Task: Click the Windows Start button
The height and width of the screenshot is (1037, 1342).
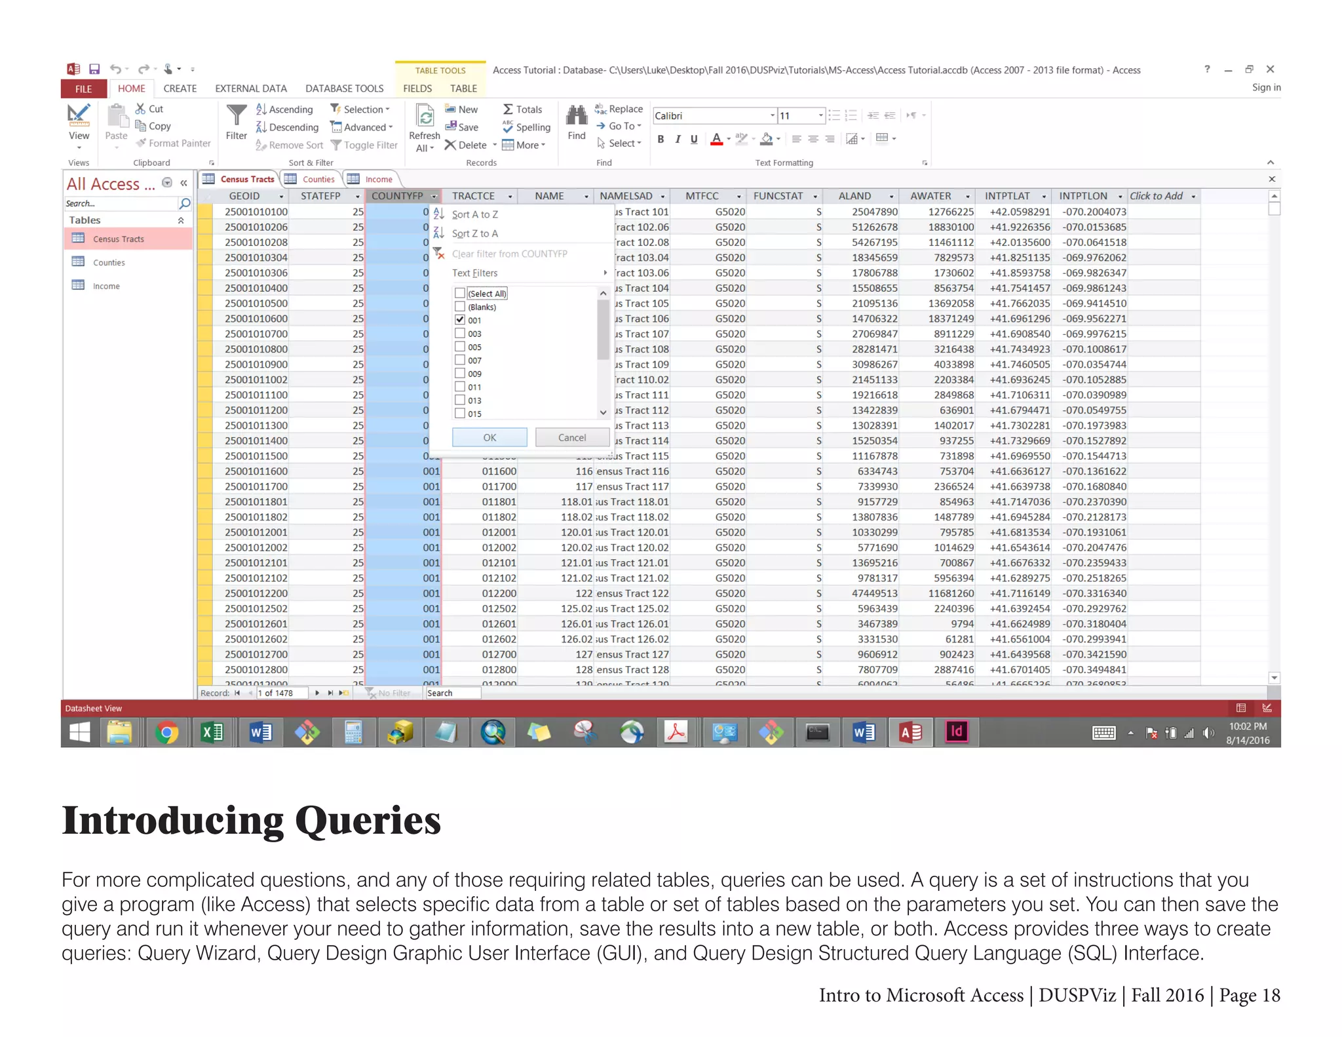Action: 79,732
